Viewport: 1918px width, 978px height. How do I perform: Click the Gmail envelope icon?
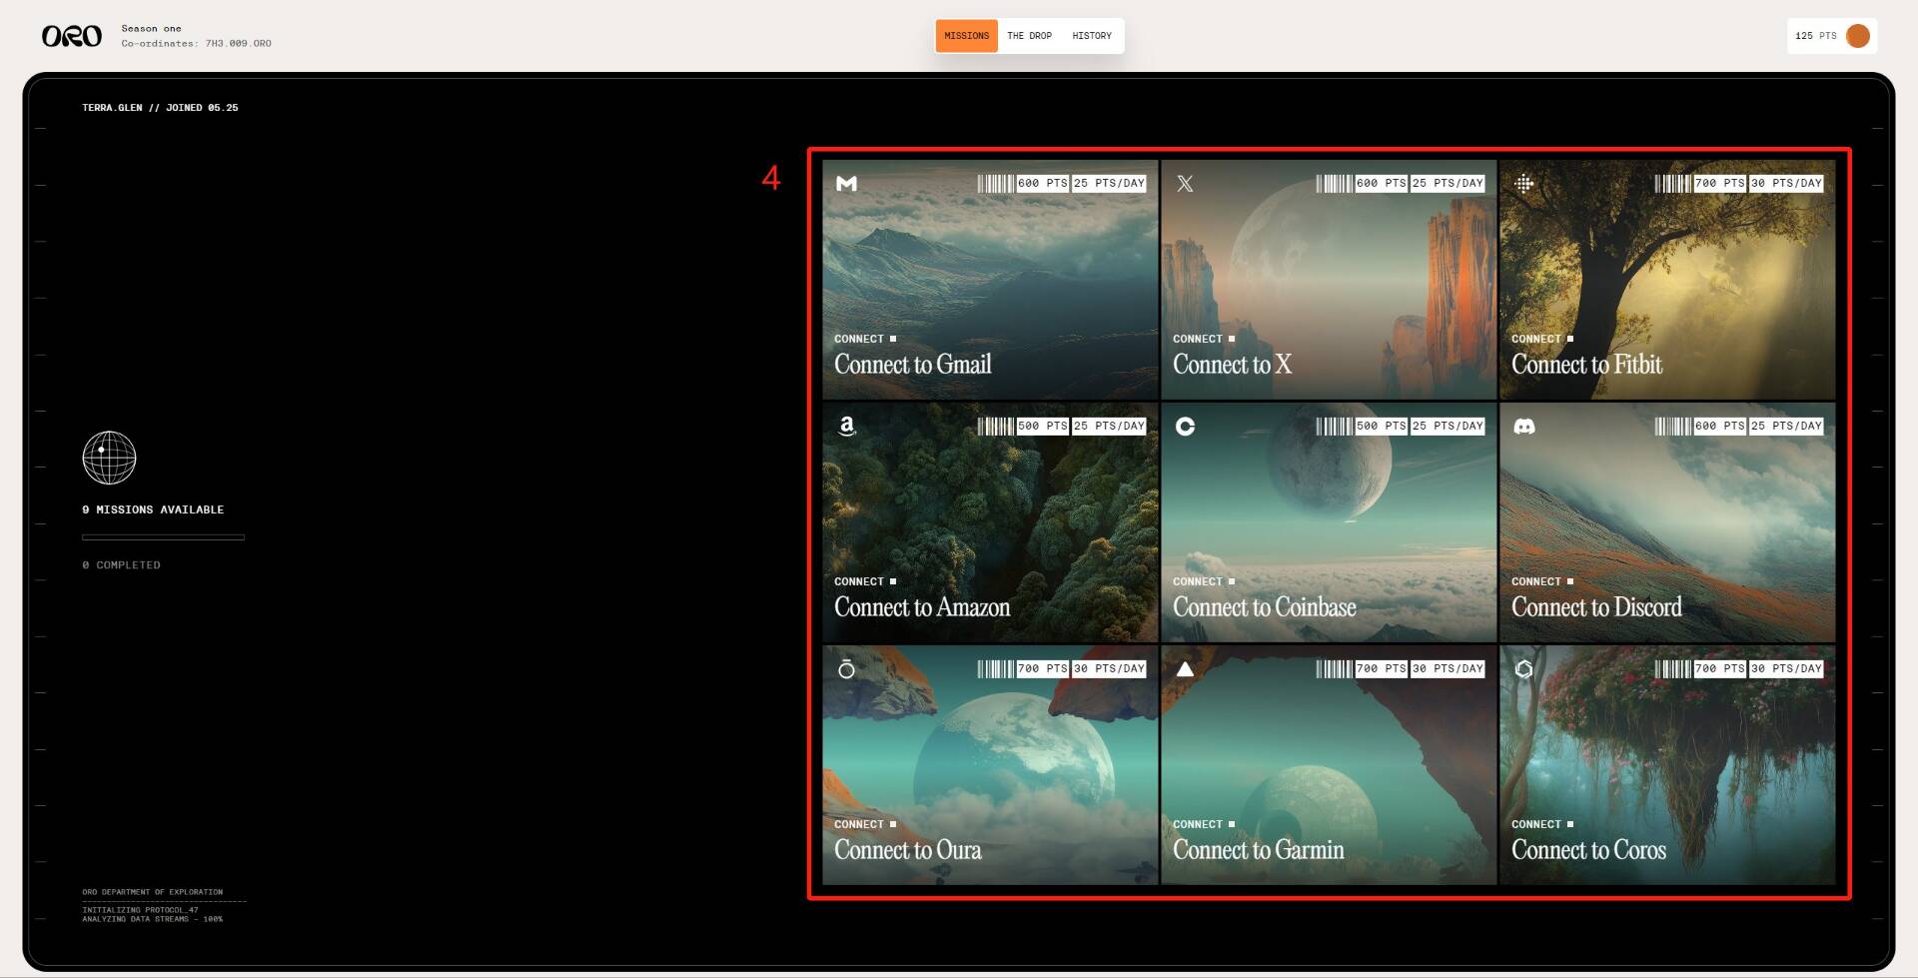pos(846,184)
